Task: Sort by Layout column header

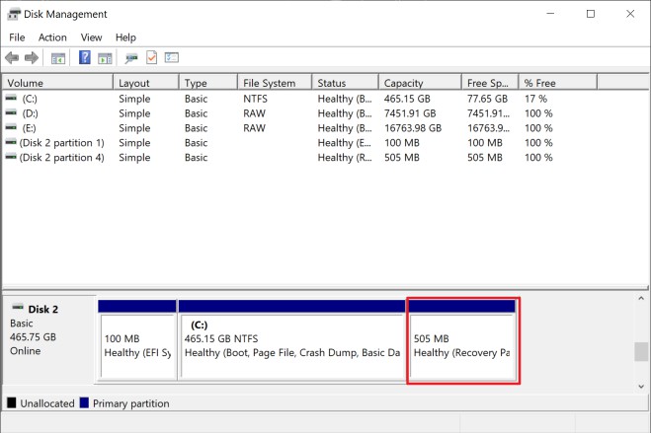Action: pos(146,83)
